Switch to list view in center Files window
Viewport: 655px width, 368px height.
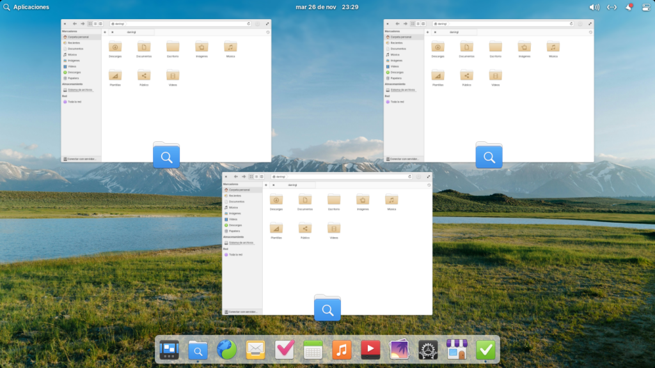256,176
